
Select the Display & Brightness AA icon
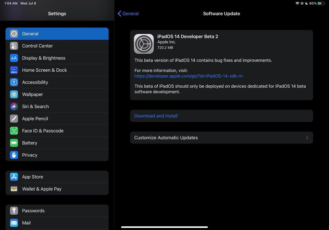[14, 58]
